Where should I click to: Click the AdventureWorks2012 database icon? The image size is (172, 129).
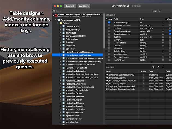coord(59,20)
